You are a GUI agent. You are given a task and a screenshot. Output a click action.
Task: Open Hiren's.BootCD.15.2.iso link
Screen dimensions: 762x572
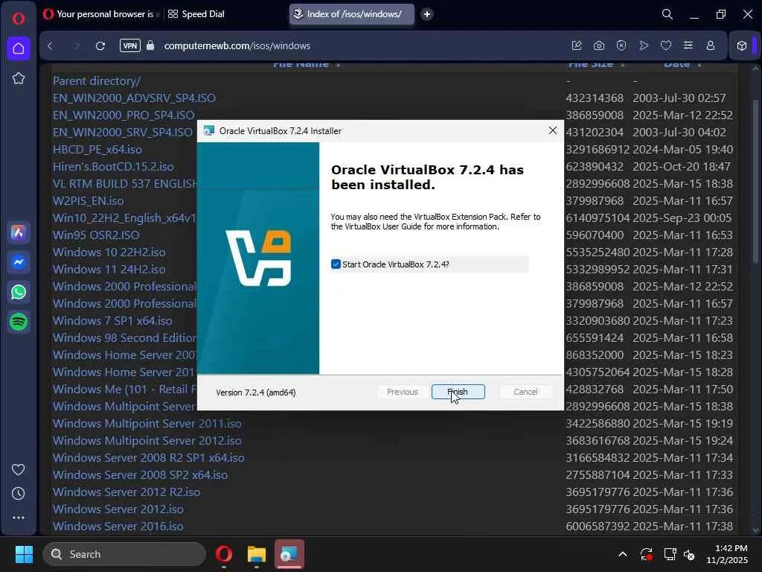113,166
